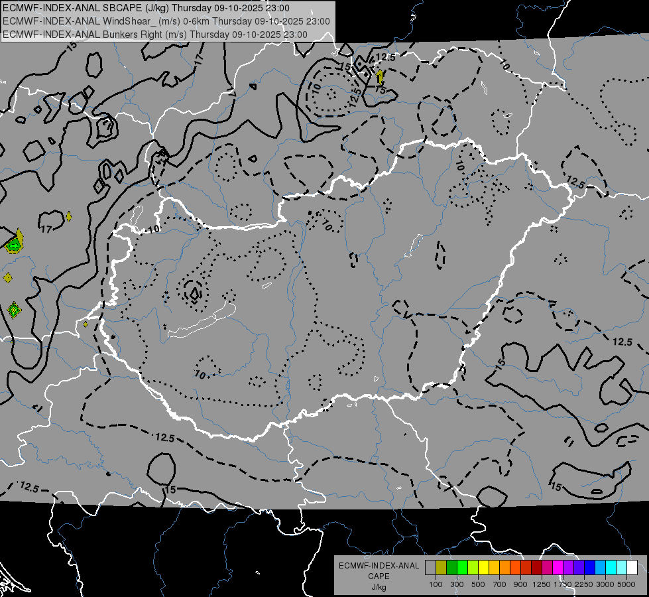This screenshot has height=597, width=649.
Task: Click the white swatch in the CAPE legend
Action: [632, 567]
